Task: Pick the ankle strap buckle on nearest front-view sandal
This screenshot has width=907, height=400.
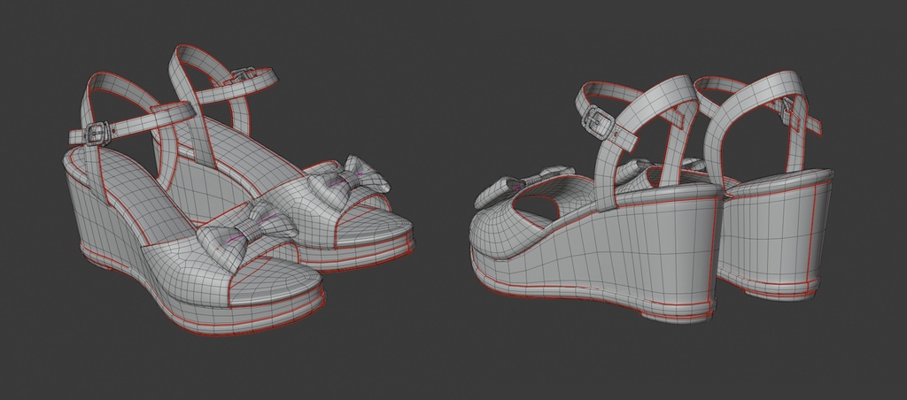Action: pyautogui.click(x=99, y=133)
